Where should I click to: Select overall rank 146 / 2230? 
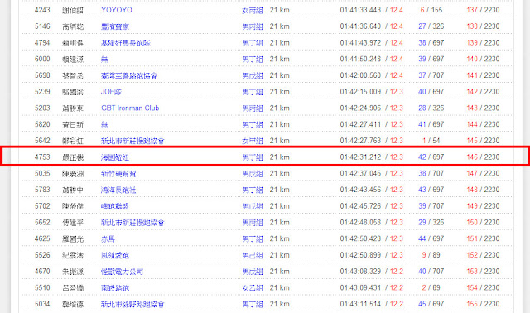483,157
